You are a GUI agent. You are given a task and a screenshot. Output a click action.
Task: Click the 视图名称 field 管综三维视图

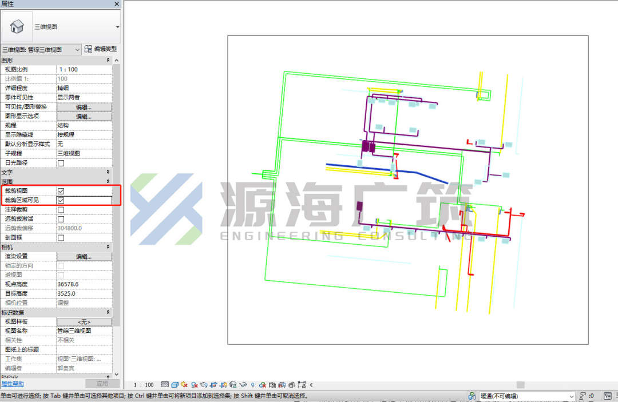point(84,331)
